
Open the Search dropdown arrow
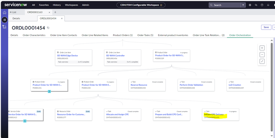243,5
